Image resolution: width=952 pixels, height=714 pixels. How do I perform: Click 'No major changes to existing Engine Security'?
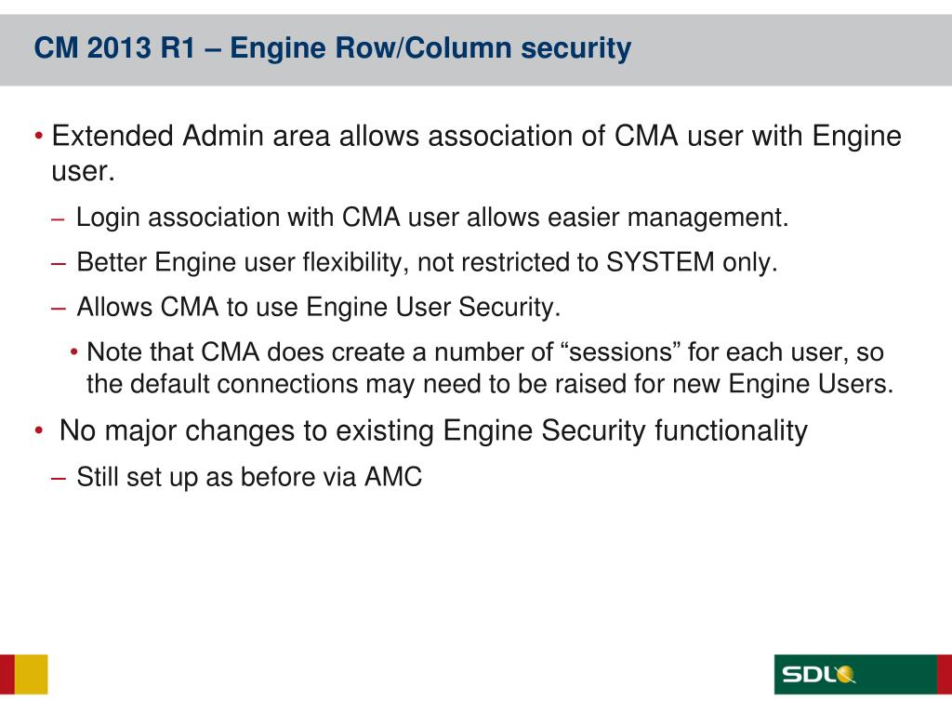433,431
